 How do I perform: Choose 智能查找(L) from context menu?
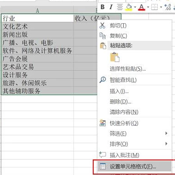(x=123, y=80)
